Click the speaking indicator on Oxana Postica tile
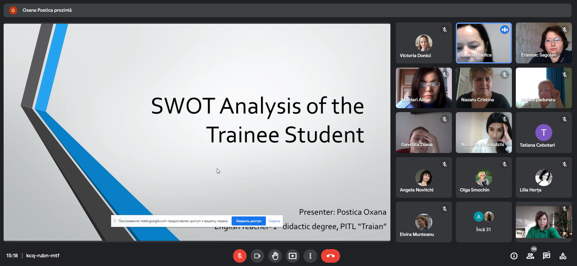577x266 pixels. point(504,30)
